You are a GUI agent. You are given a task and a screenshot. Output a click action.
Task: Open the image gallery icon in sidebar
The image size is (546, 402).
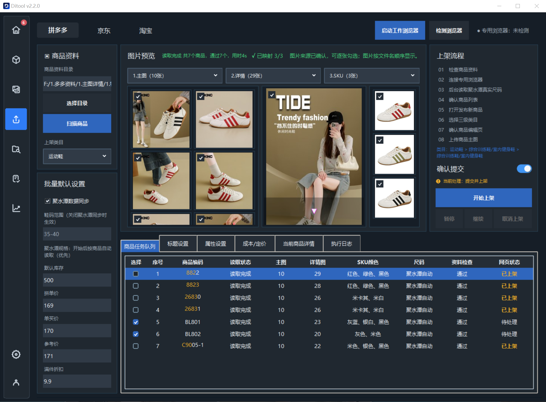[x=16, y=89]
